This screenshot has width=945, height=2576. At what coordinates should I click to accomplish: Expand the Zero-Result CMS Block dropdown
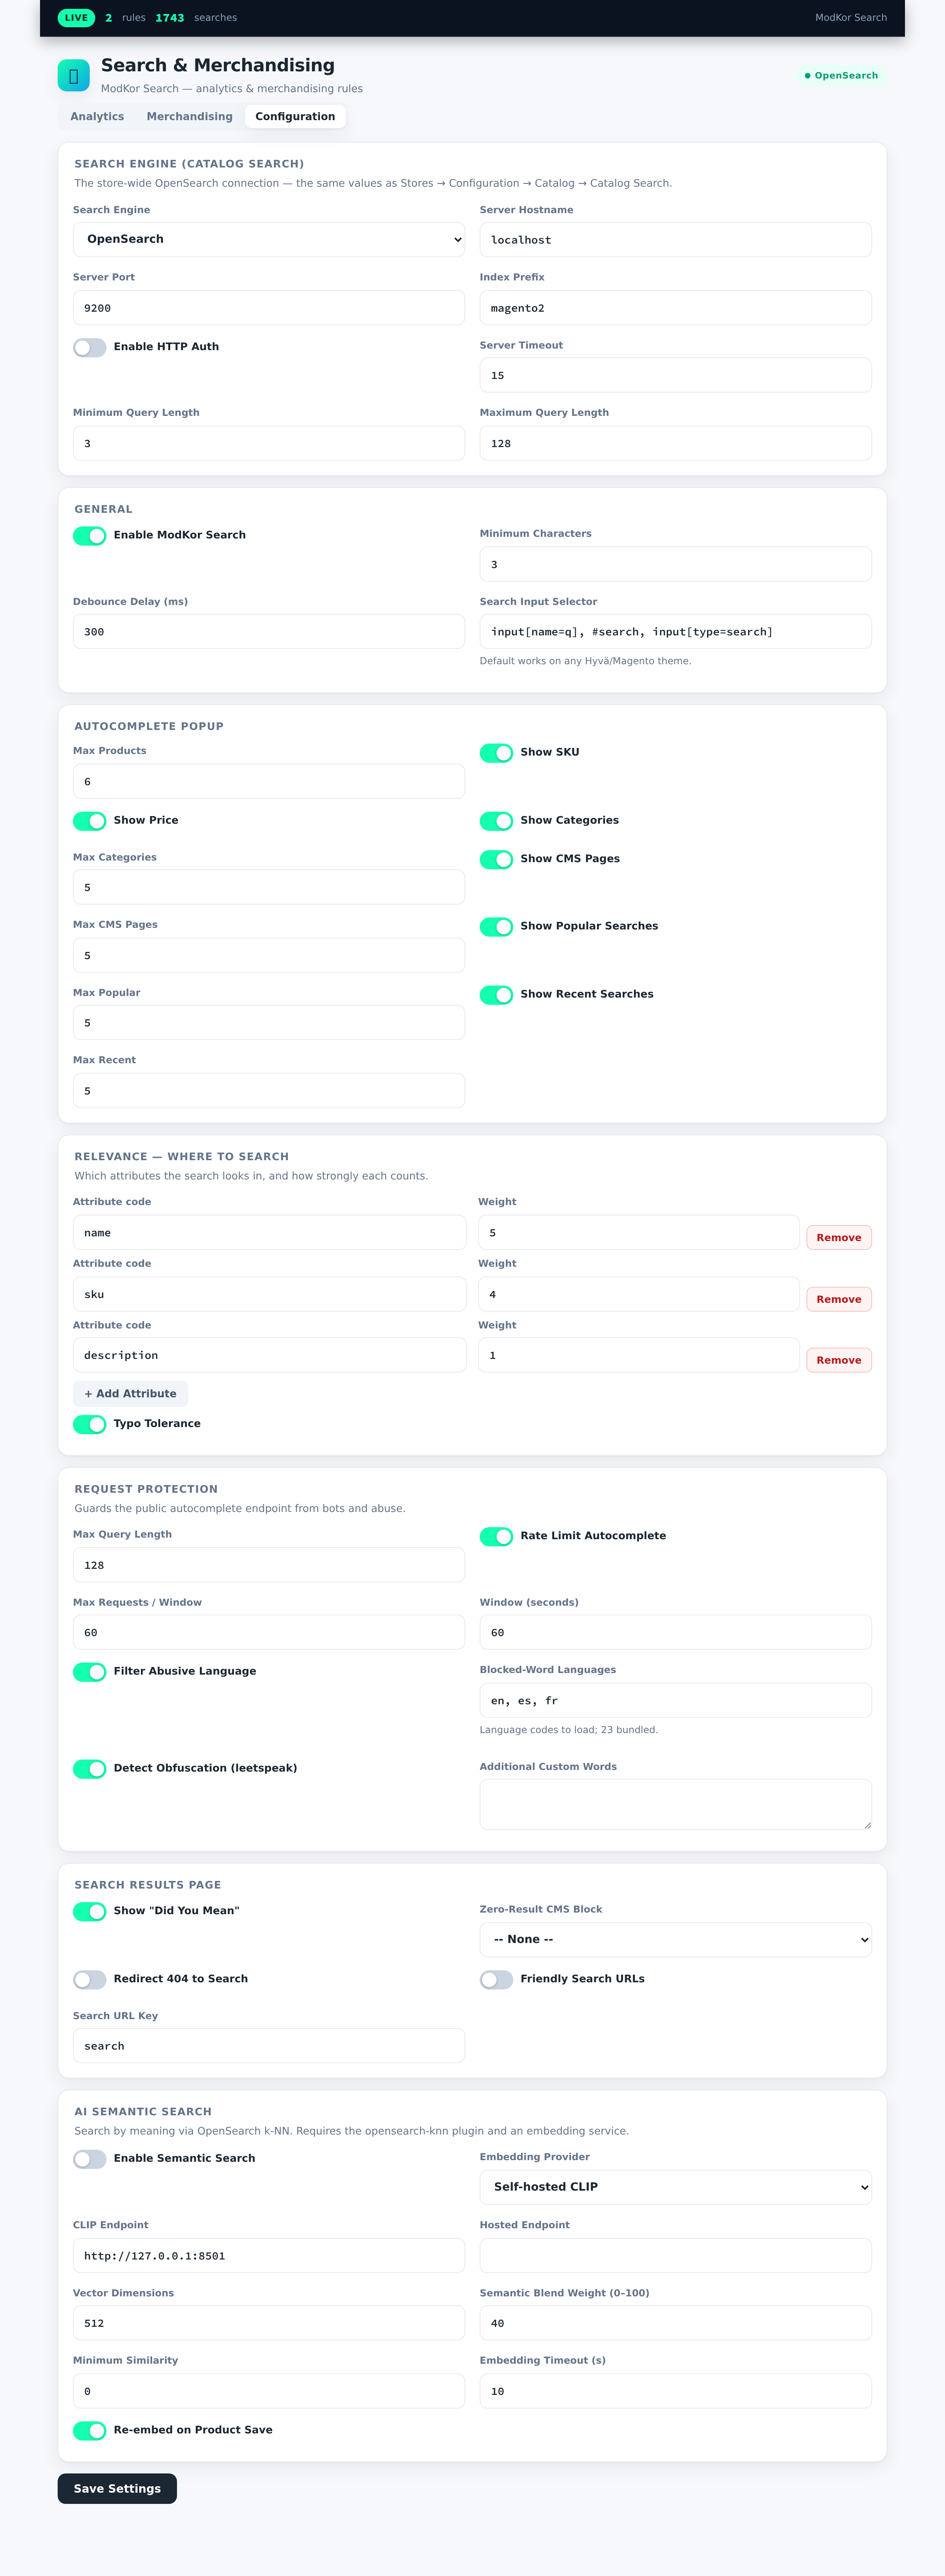click(675, 1939)
